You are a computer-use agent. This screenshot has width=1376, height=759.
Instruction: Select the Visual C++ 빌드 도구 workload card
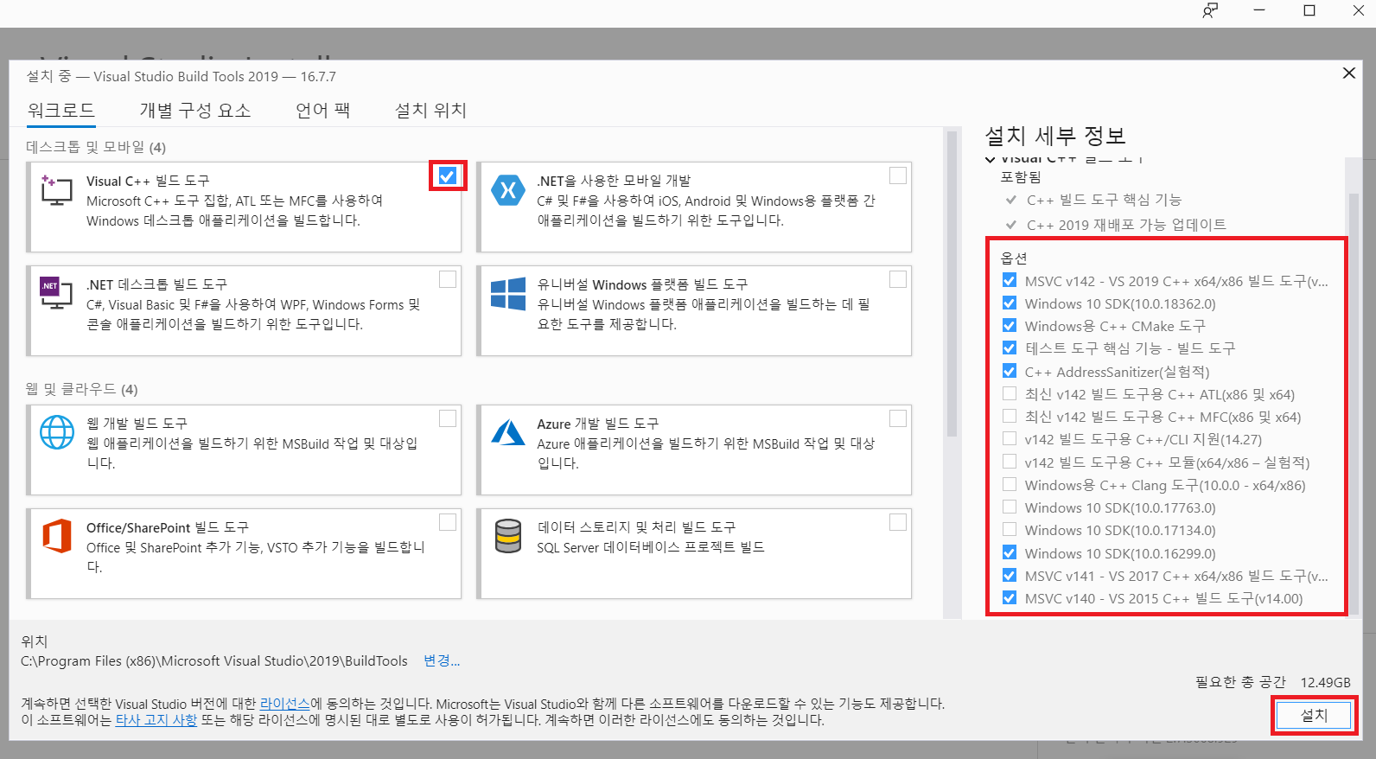click(244, 207)
